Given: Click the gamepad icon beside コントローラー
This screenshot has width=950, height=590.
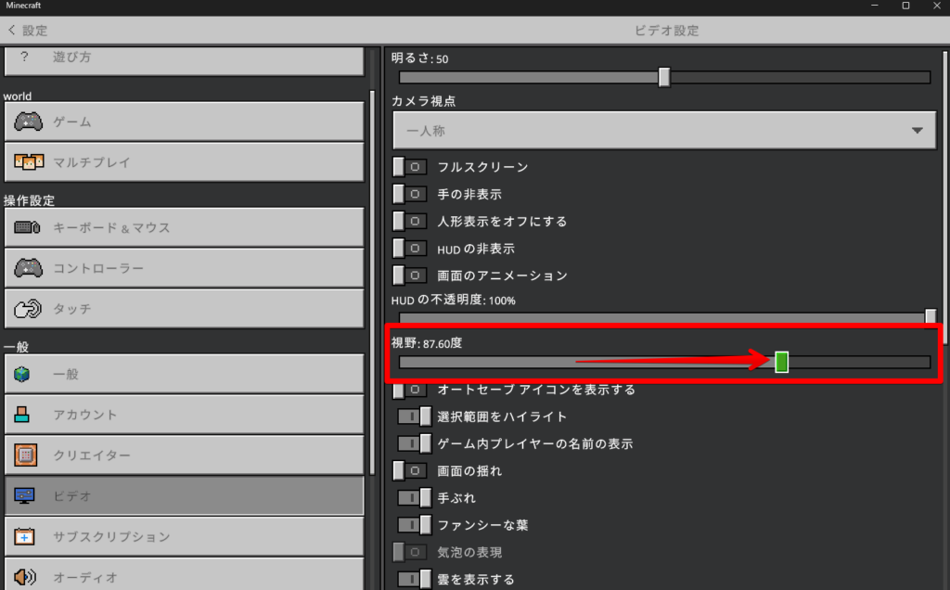Looking at the screenshot, I should (27, 268).
